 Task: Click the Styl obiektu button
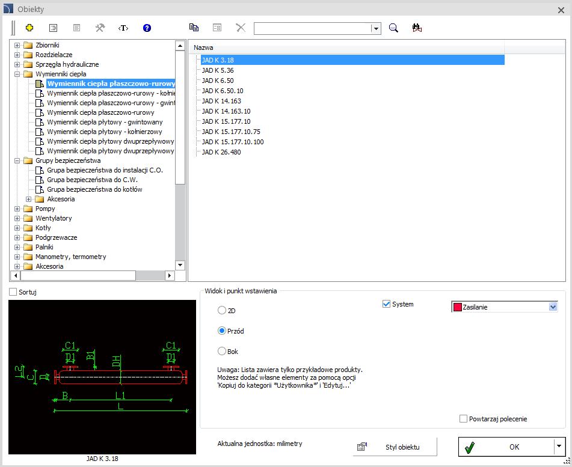395,447
